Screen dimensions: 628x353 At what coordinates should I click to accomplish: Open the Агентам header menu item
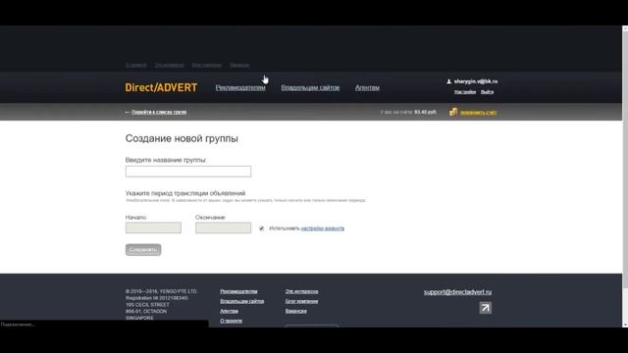(x=367, y=87)
